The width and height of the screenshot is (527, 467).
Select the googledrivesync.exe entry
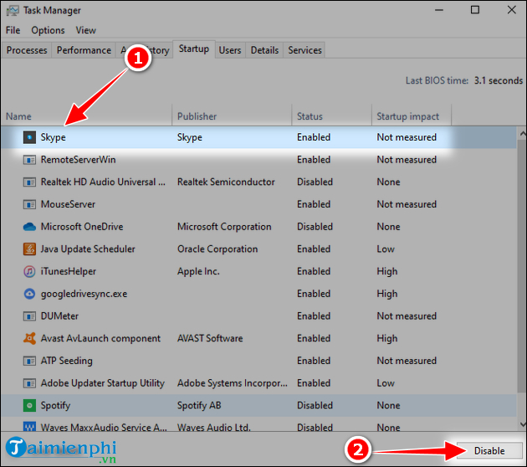(84, 295)
